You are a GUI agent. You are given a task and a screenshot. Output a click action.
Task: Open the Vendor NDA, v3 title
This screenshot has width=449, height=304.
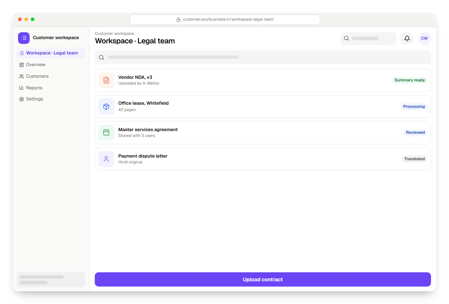135,77
